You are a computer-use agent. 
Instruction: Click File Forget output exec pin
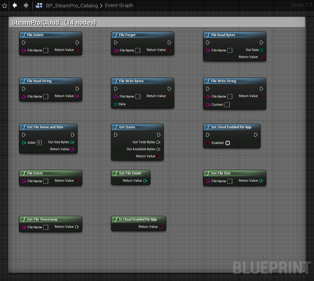[x=169, y=43]
